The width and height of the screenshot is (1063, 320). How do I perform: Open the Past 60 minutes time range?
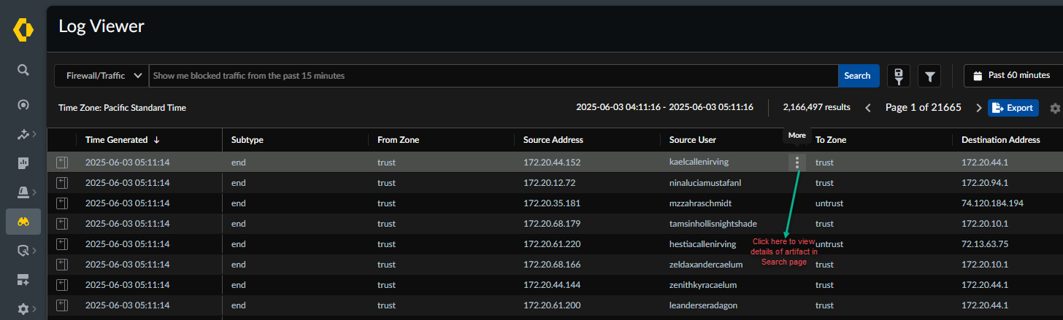tap(1013, 76)
